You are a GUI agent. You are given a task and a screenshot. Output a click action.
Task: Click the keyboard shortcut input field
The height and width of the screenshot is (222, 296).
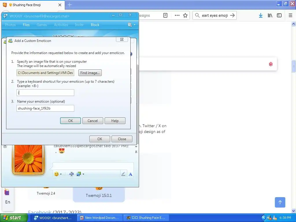click(x=45, y=93)
